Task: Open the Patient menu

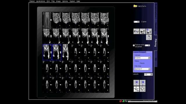Action: pyautogui.click(x=32, y=1)
